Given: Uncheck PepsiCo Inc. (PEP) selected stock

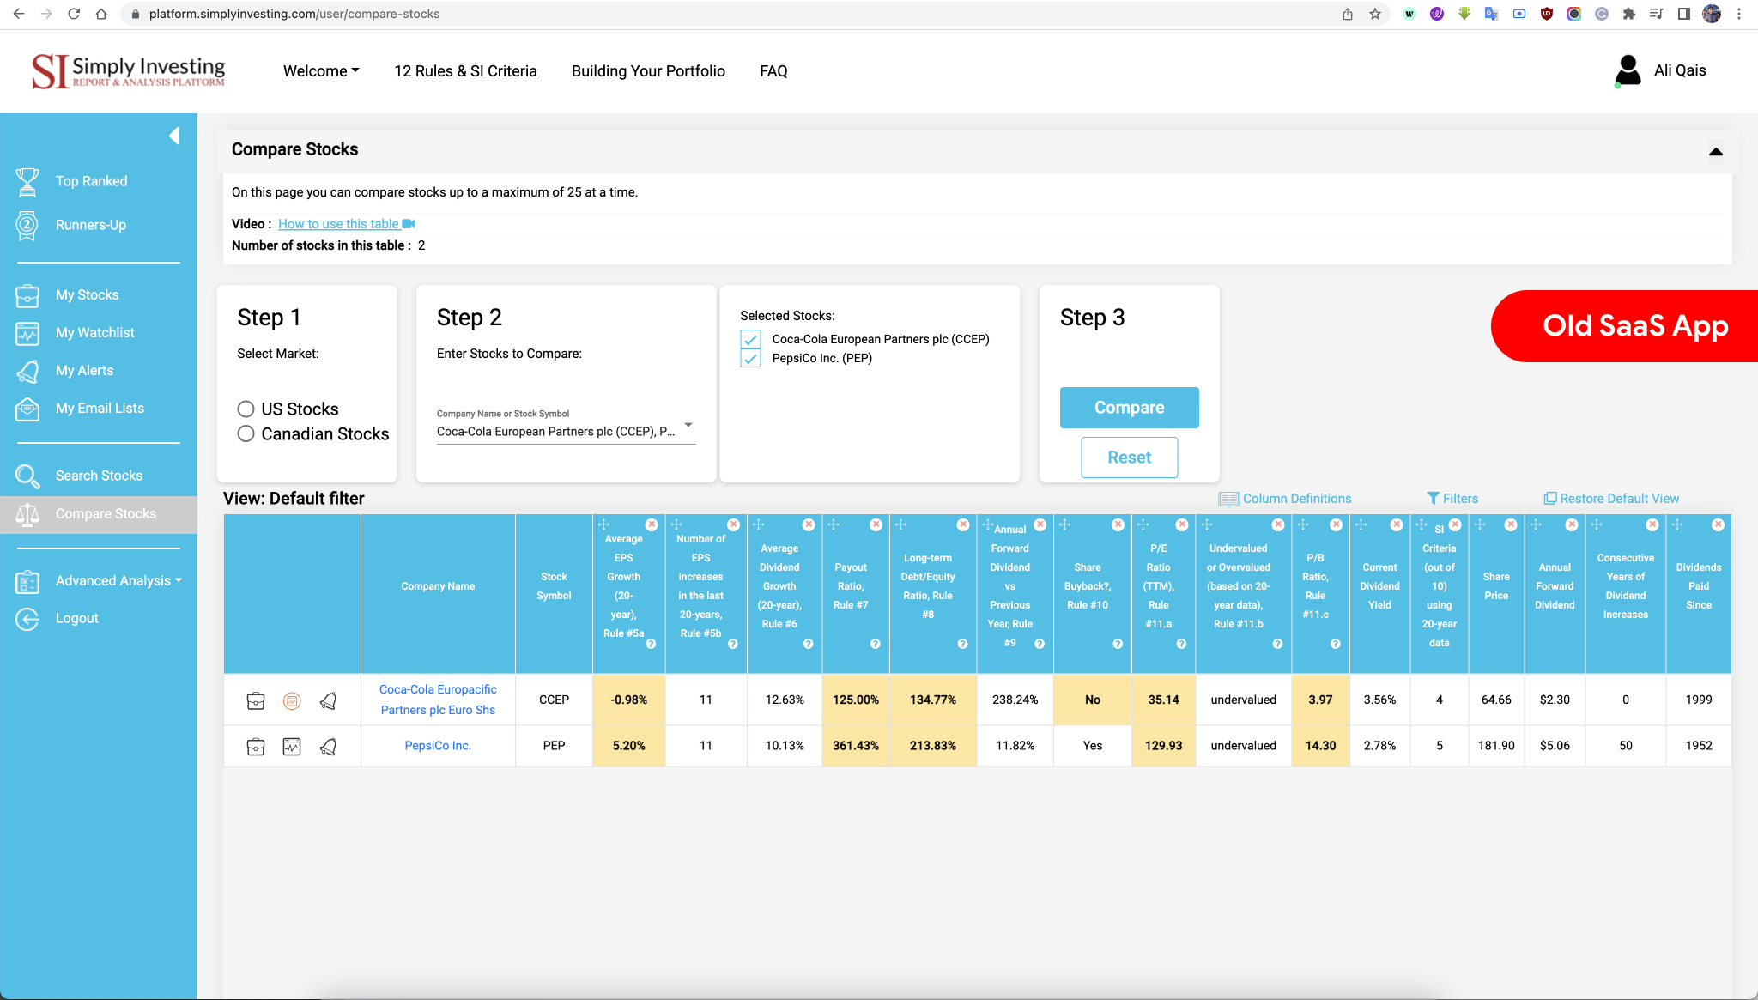Looking at the screenshot, I should coord(751,359).
